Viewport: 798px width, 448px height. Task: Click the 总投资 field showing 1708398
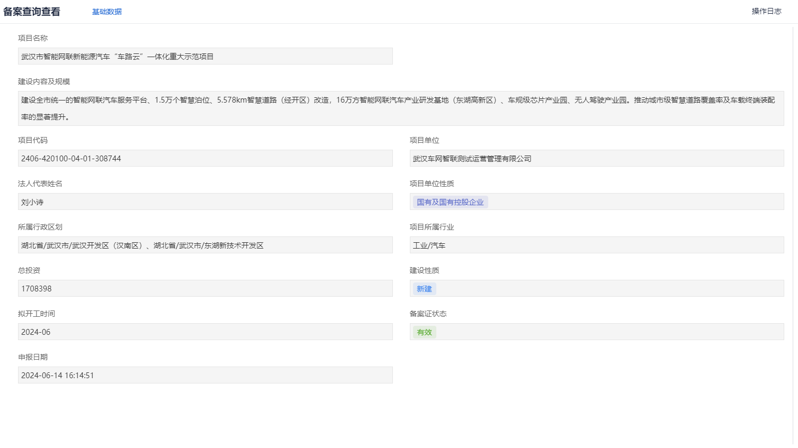205,289
